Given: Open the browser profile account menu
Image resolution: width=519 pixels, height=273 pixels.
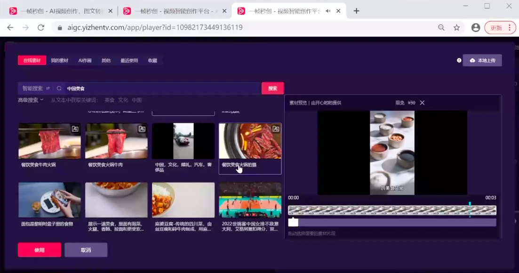Looking at the screenshot, I should 476,28.
